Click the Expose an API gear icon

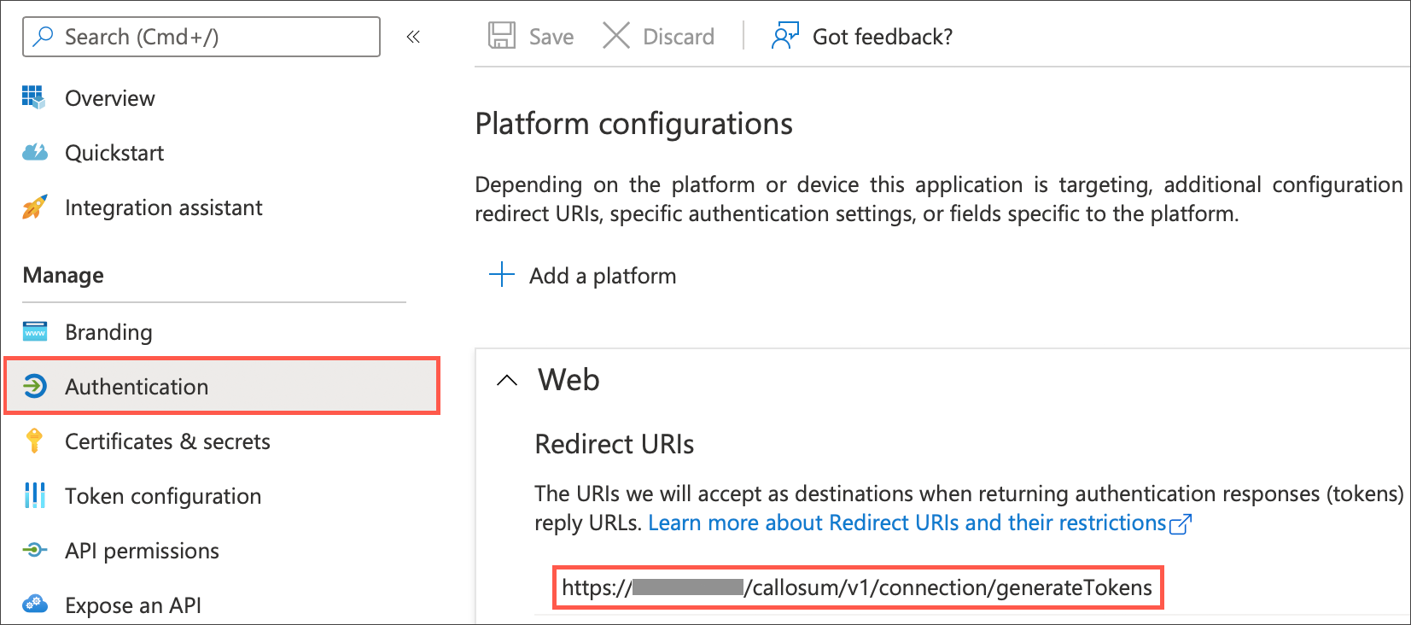click(33, 605)
